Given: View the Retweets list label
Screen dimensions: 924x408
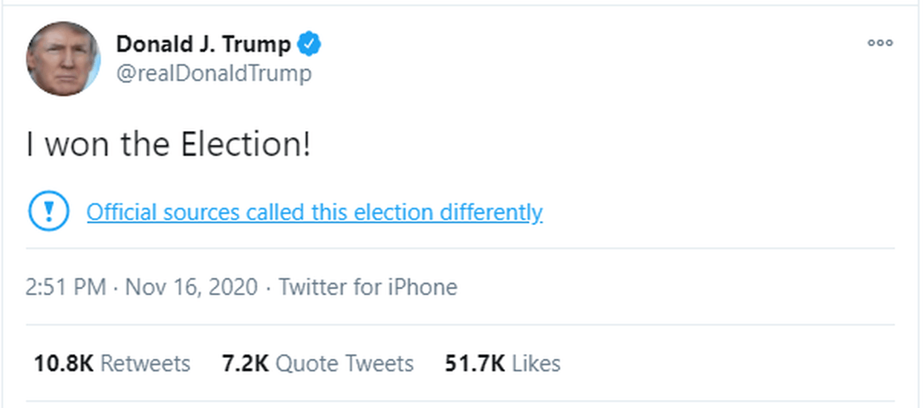Looking at the screenshot, I should [145, 364].
